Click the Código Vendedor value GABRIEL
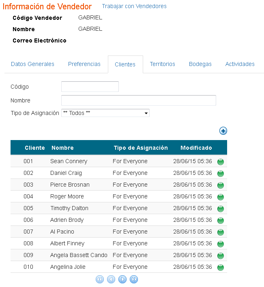This screenshot has width=264, height=287. pyautogui.click(x=90, y=17)
